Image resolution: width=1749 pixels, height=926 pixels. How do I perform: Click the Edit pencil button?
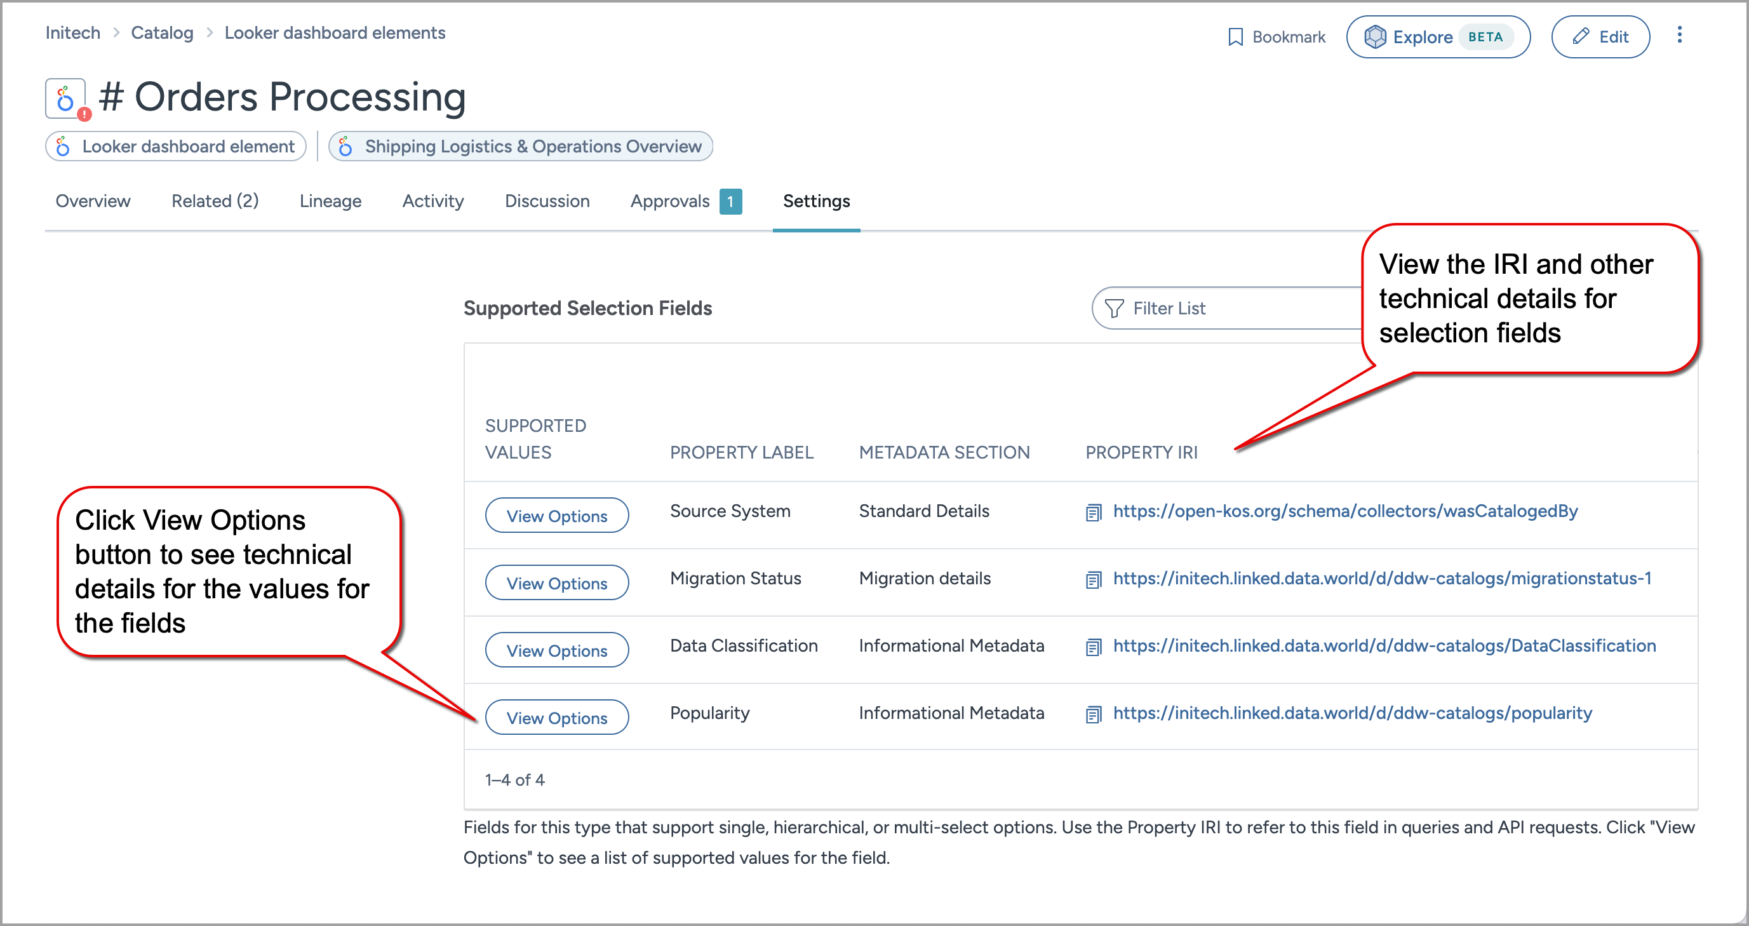(x=1600, y=37)
